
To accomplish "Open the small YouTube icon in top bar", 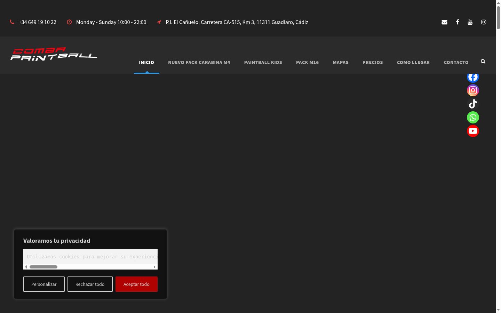I will (x=470, y=22).
